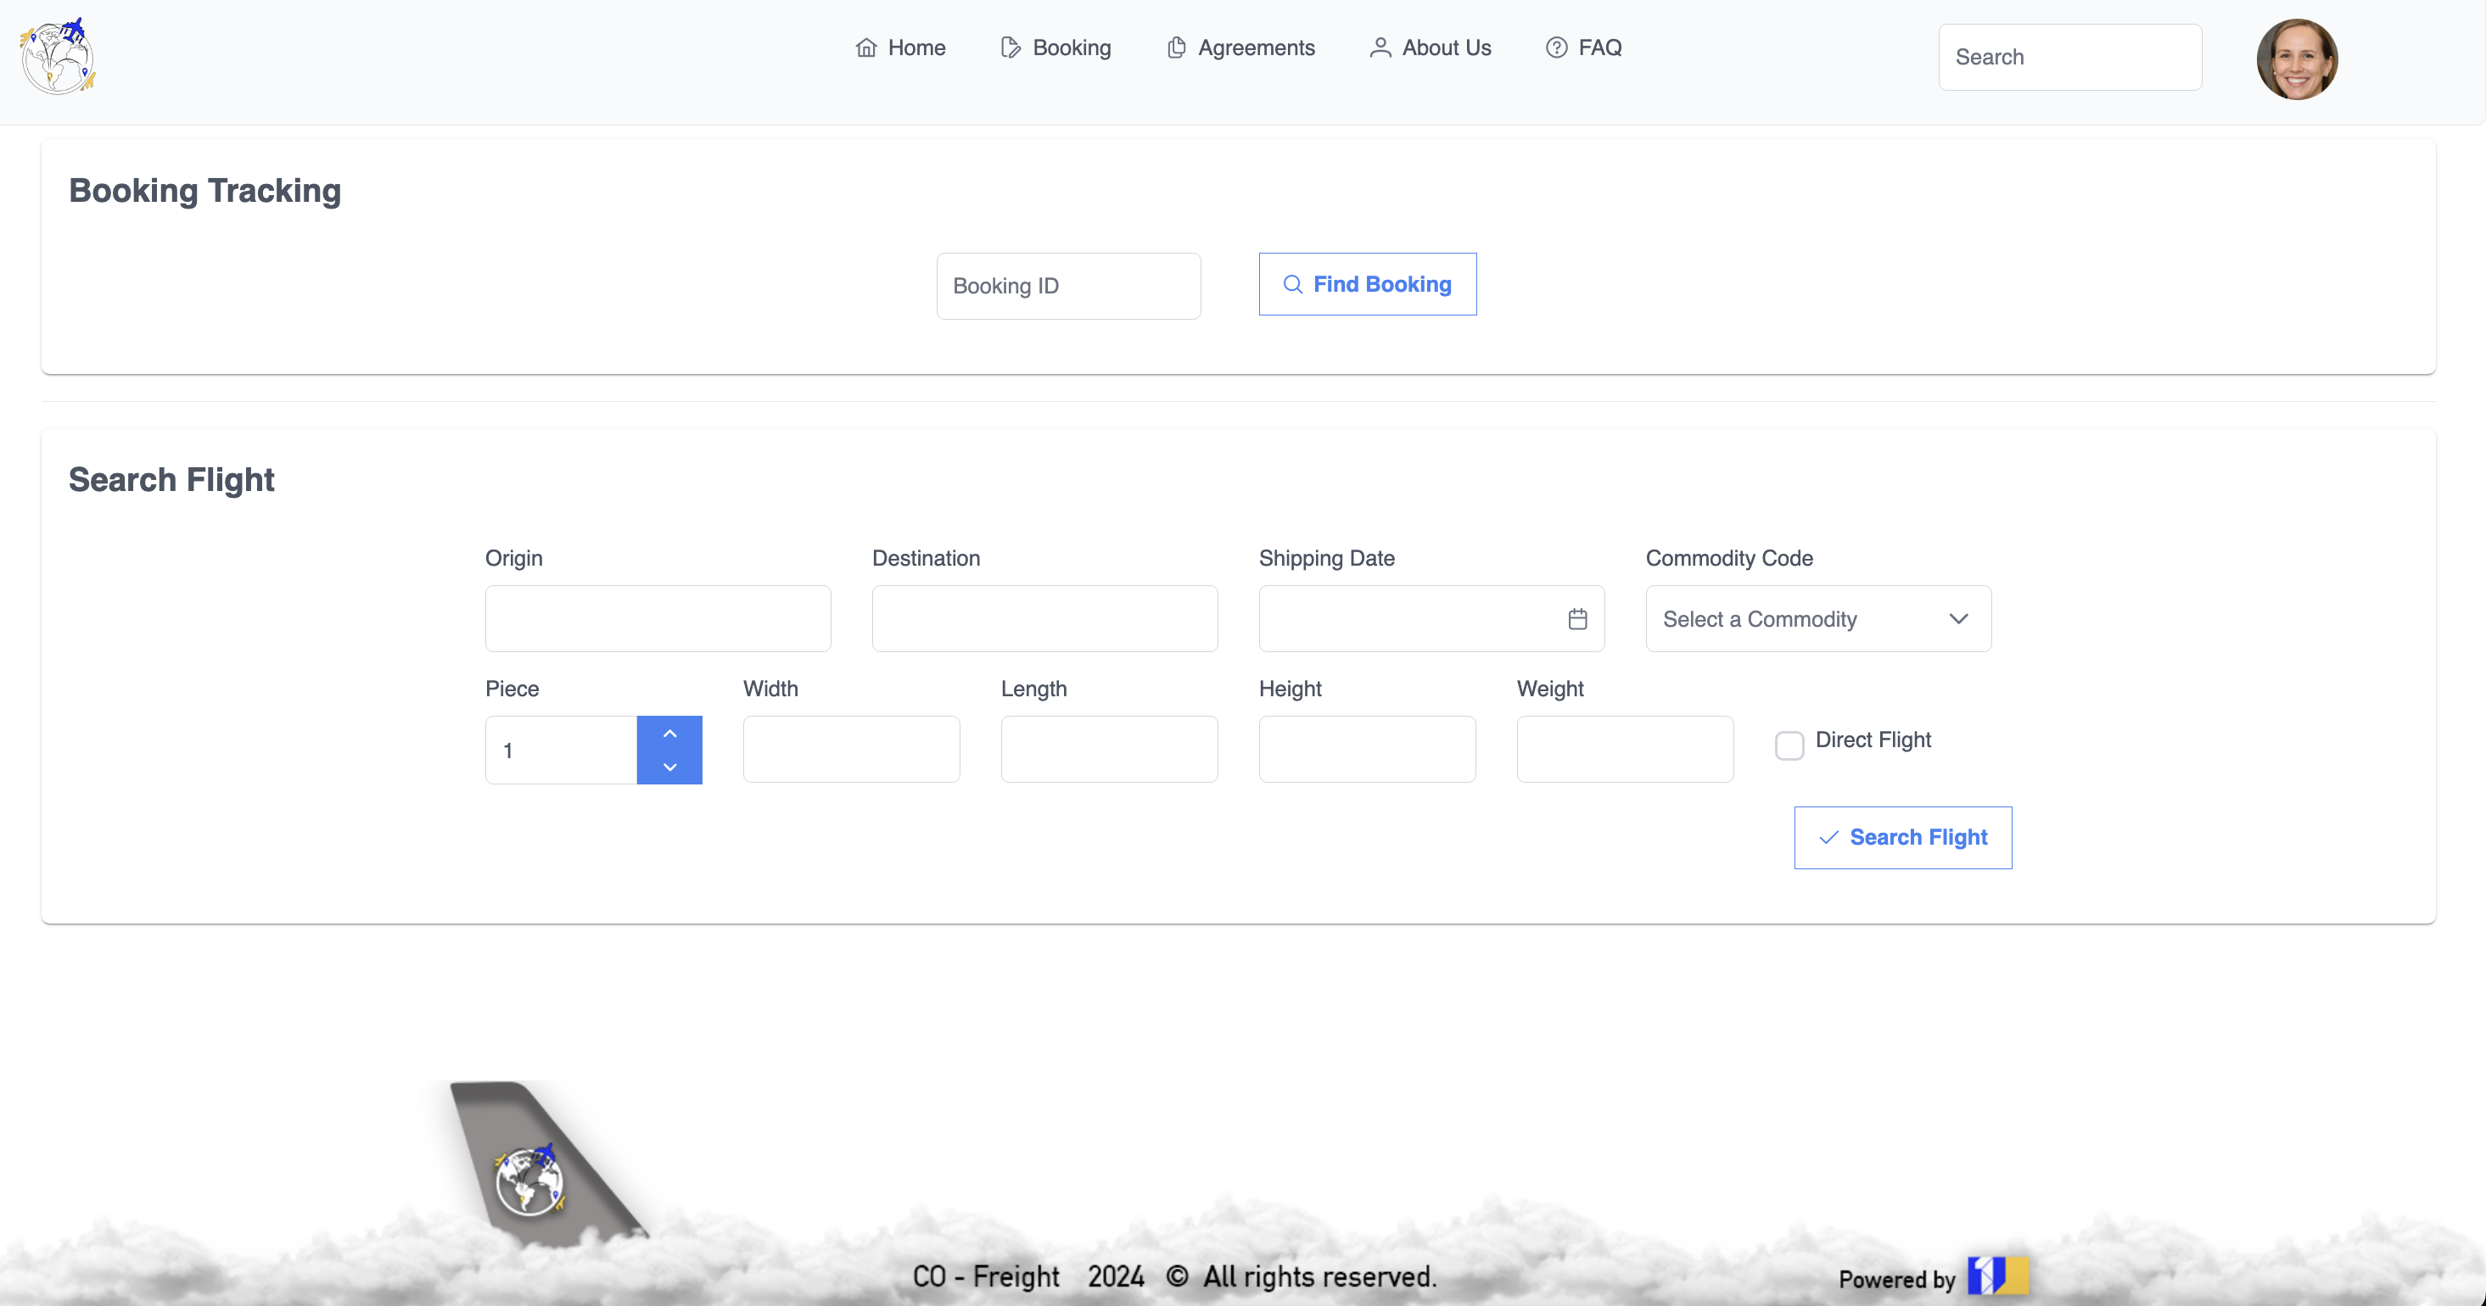The height and width of the screenshot is (1306, 2486).
Task: Open the user profile avatar
Action: tap(2296, 59)
